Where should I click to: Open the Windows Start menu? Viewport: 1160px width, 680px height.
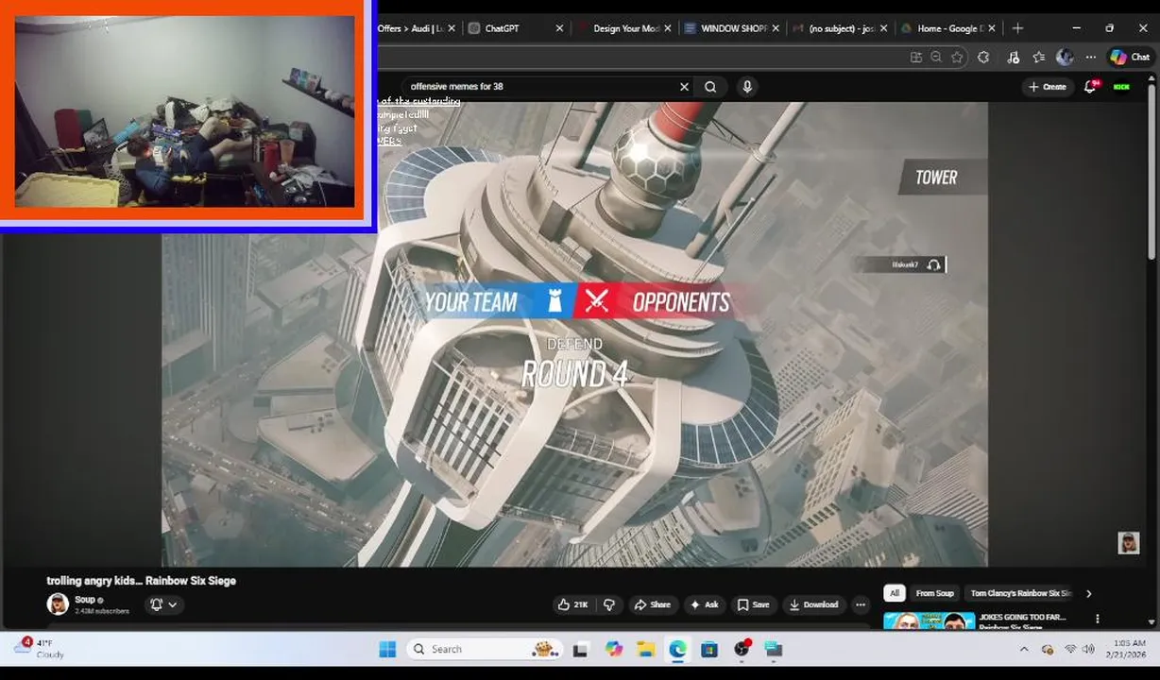(387, 649)
